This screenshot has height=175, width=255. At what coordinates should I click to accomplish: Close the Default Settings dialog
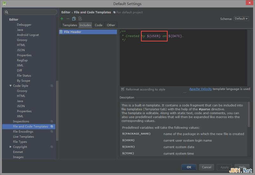250,3
